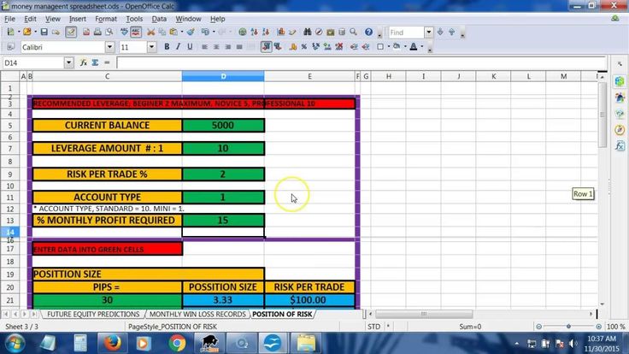This screenshot has width=629, height=354.
Task: Click the Cut scissors icon
Action: click(x=150, y=32)
